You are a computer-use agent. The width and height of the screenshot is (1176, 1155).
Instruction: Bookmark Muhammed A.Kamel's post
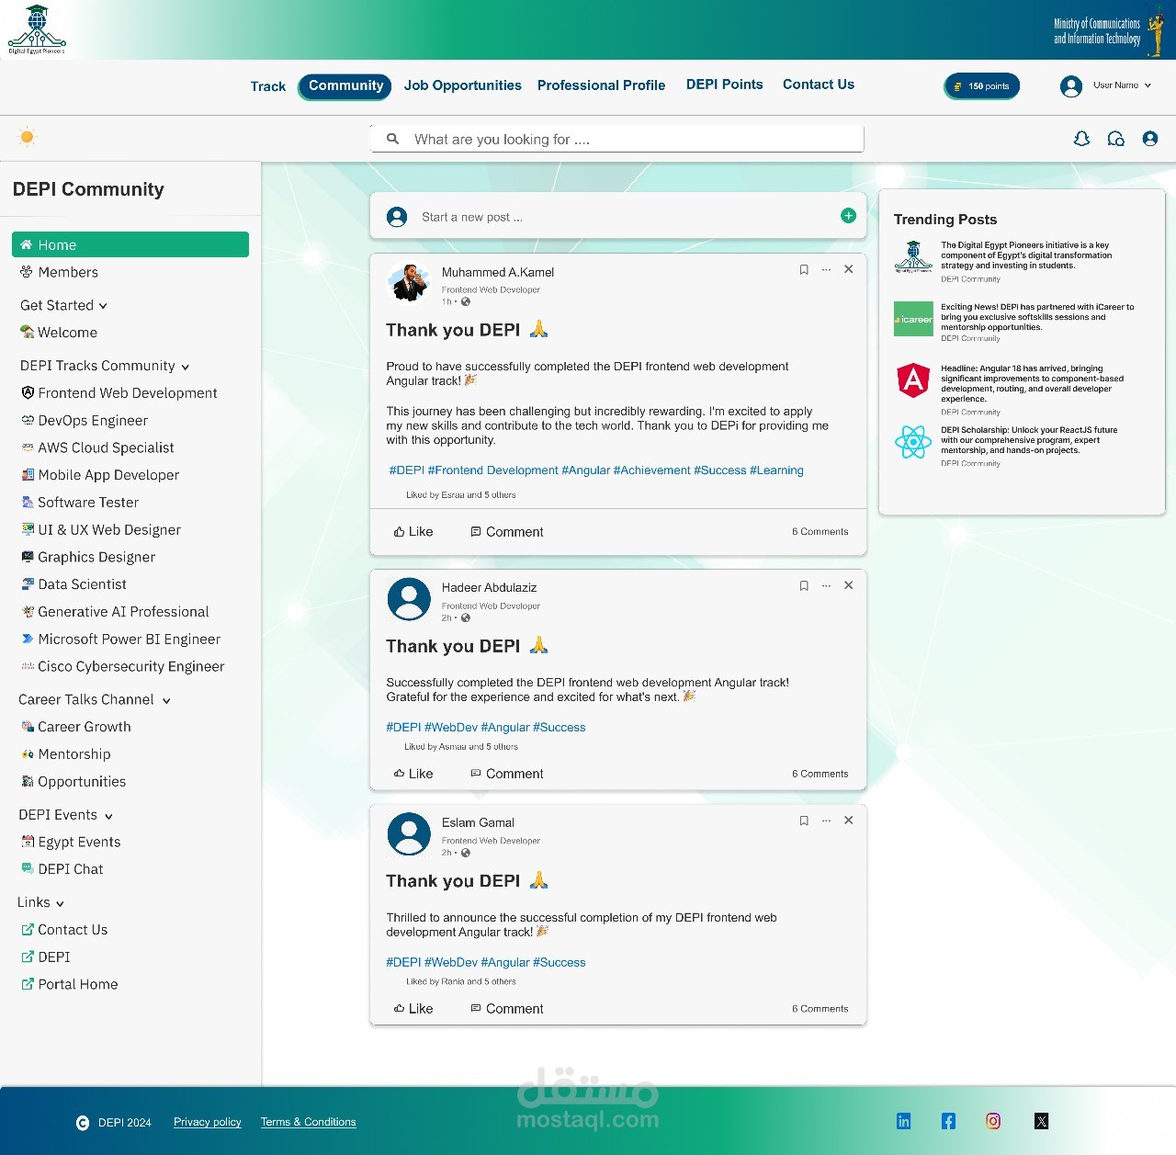804,269
